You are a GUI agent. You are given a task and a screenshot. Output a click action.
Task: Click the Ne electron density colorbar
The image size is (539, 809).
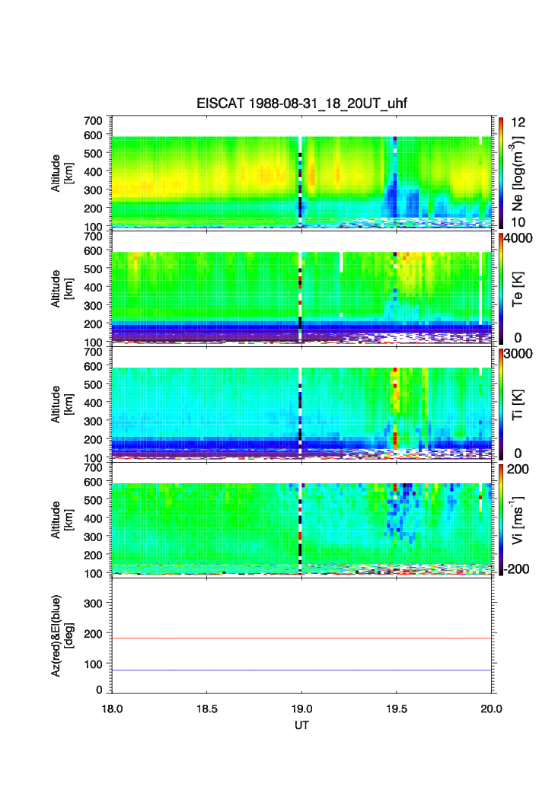click(x=501, y=173)
